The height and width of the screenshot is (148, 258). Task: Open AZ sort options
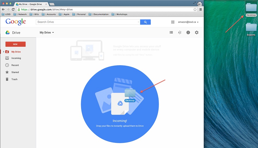[x=180, y=33]
